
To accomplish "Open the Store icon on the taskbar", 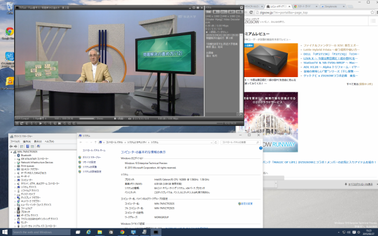I will (x=111, y=232).
